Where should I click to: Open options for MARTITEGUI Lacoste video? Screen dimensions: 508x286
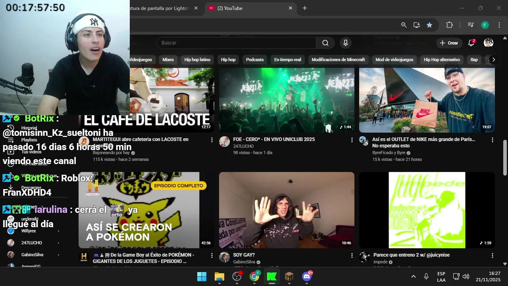click(212, 140)
